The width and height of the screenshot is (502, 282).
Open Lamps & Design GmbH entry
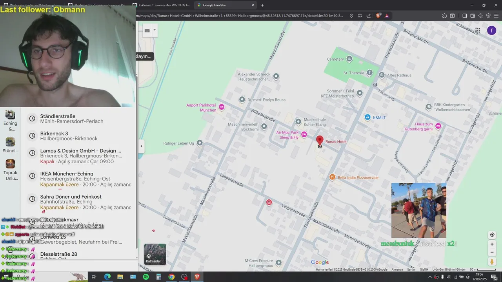tap(79, 156)
